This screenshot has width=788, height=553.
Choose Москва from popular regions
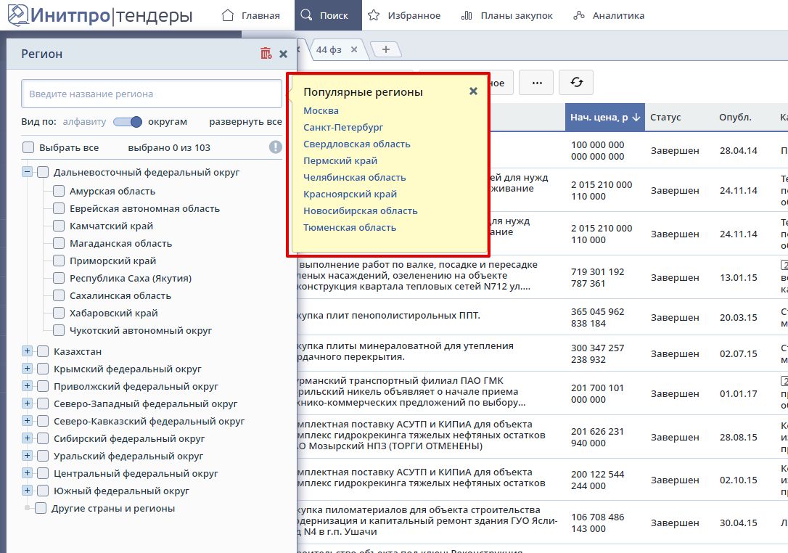click(321, 111)
